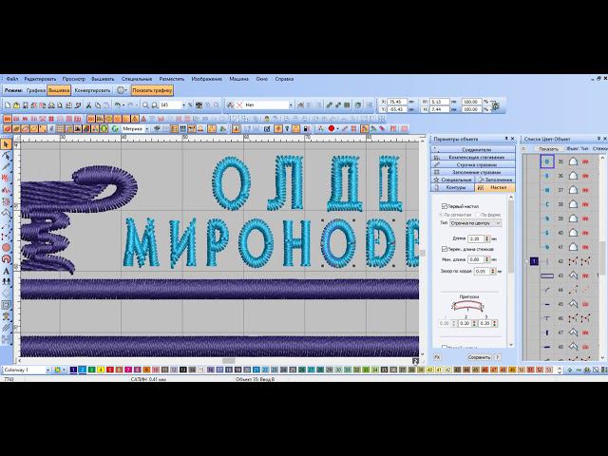This screenshot has height=456, width=608.
Task: Click the Zoom magnifier icon
Action: (x=145, y=105)
